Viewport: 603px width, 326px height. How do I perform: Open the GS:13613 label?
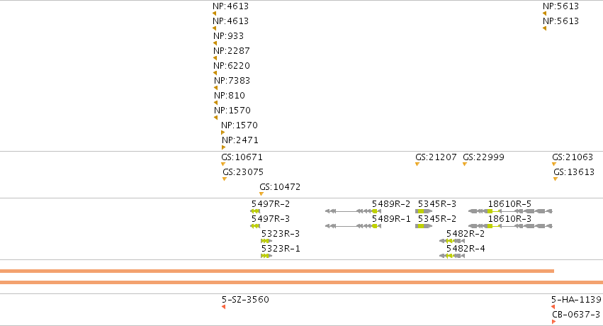click(x=574, y=172)
